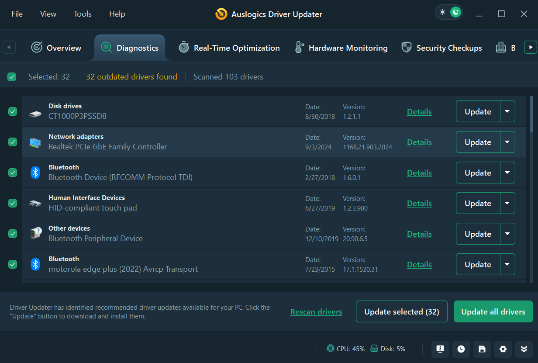This screenshot has height=363, width=538.
Task: Click the '32 outdated drivers found' text
Action: coord(131,77)
